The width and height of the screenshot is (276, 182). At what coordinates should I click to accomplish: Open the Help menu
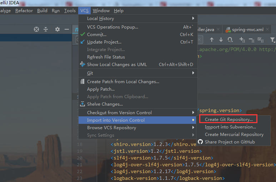click(x=119, y=11)
